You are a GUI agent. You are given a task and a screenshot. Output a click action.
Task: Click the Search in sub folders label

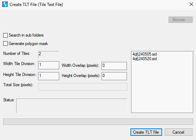[x=26, y=35]
